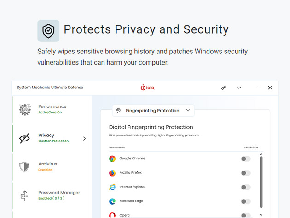Screen dimensions: 290x218
Task: Click the iolo logo in title bar
Action: tap(147, 88)
